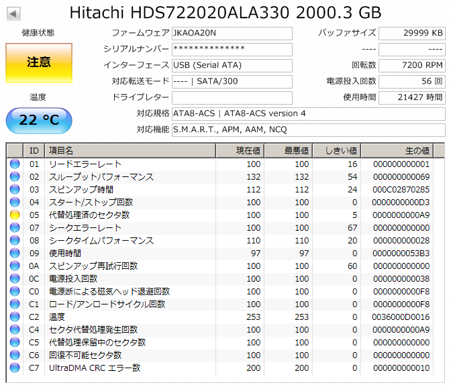Select the disk title Hitachi HDS722020ALA330

pos(225,13)
